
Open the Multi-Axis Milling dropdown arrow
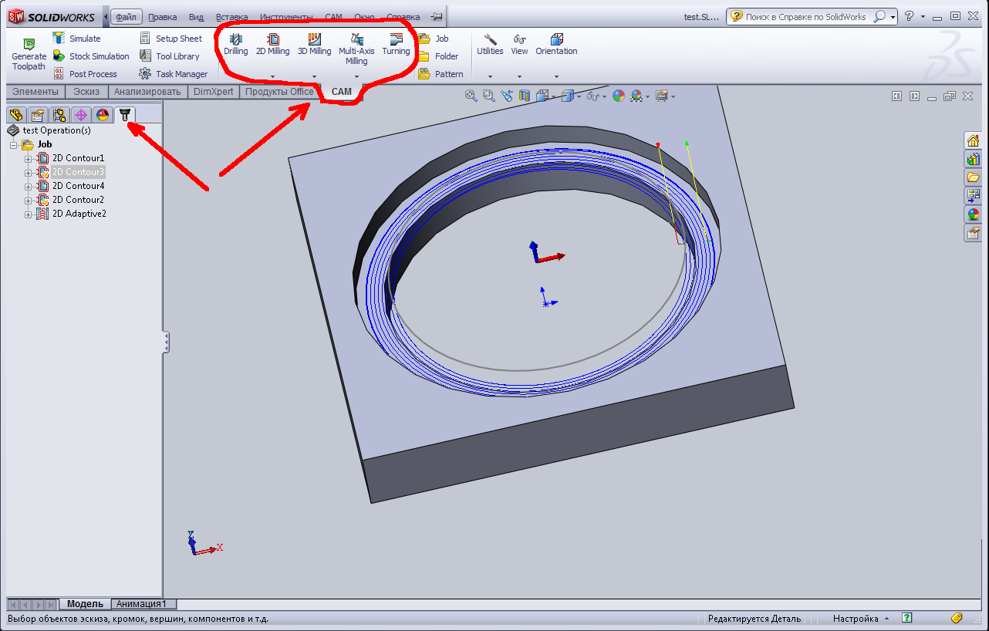tap(356, 76)
